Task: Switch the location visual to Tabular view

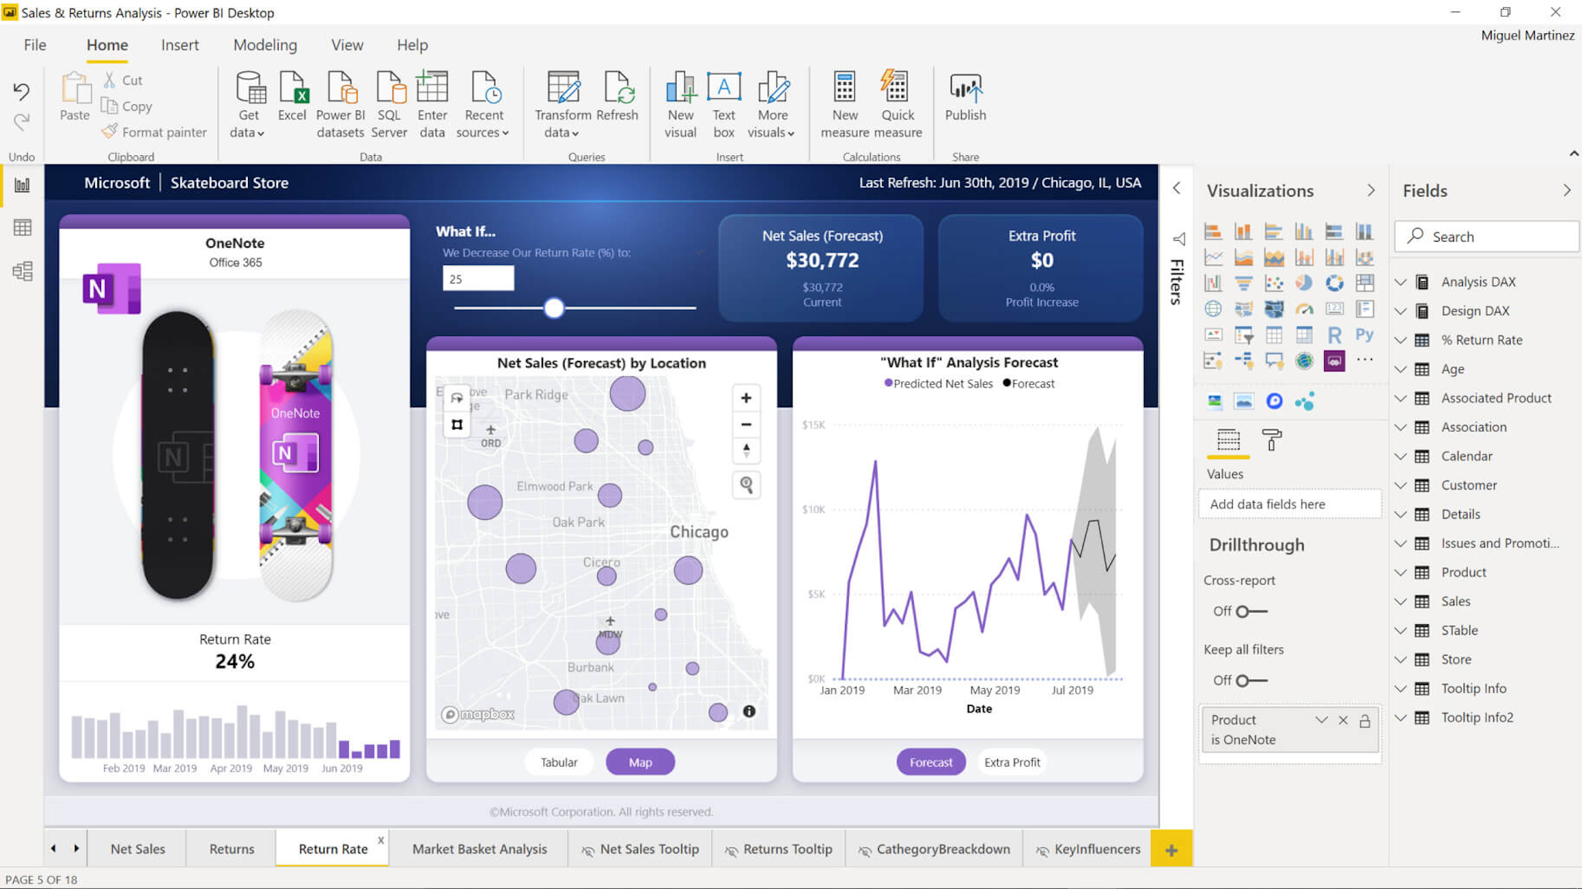Action: pos(558,762)
